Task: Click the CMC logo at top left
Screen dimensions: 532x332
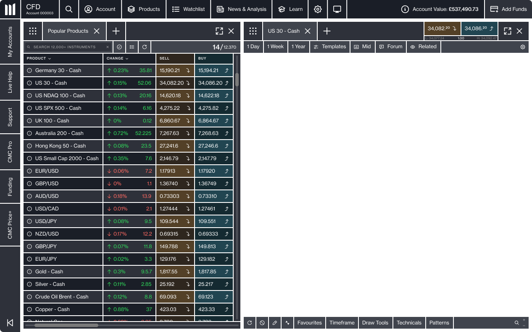Action: click(x=10, y=9)
